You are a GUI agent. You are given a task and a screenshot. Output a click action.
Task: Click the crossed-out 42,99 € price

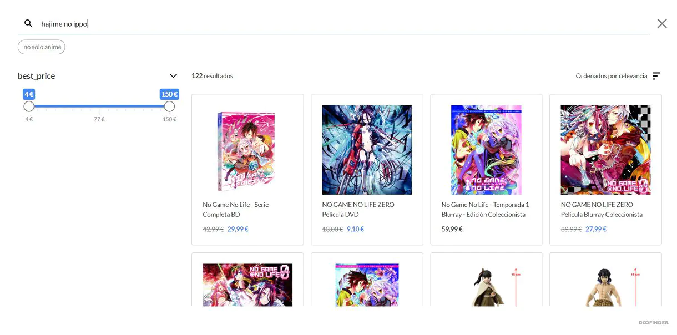(214, 229)
